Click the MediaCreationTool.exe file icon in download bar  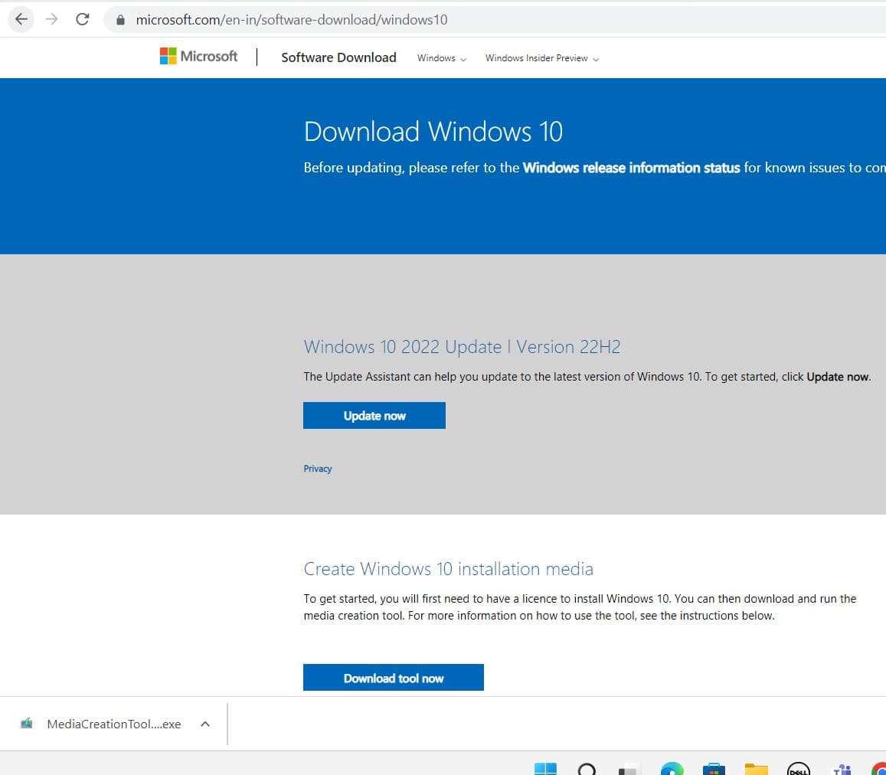(28, 723)
